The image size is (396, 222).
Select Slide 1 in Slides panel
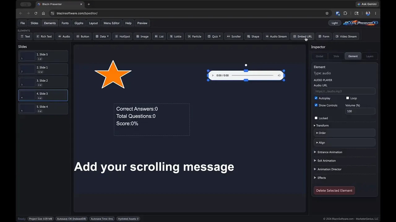coord(43,69)
